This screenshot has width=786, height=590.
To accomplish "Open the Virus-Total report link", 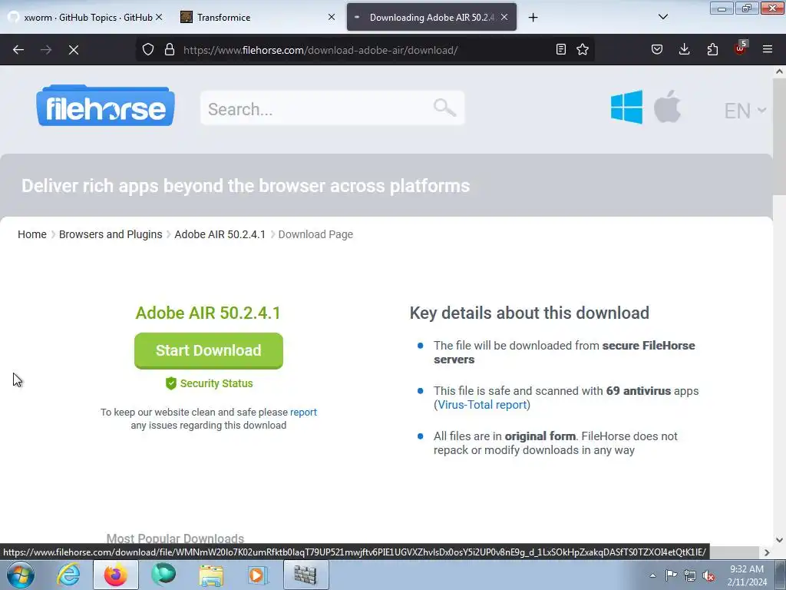I will pyautogui.click(x=482, y=404).
